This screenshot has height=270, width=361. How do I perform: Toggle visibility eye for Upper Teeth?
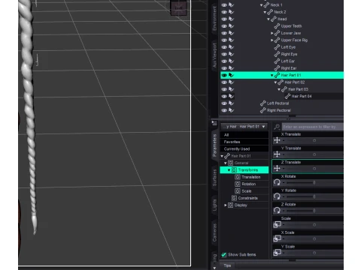point(224,26)
